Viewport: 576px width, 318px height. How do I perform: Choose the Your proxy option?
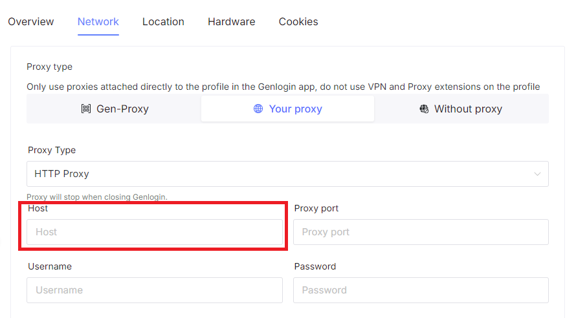[288, 109]
